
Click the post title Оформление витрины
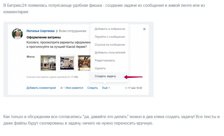44,37
